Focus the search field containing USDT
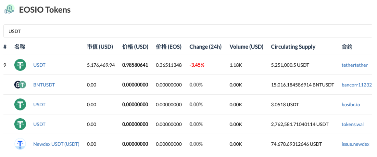The height and width of the screenshot is (157, 377). 187,31
